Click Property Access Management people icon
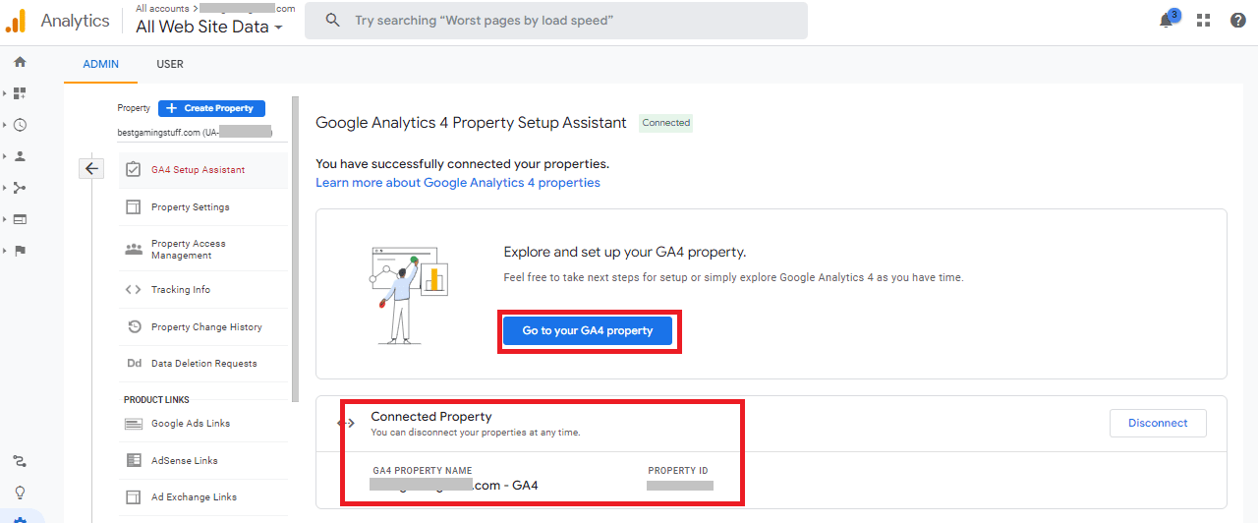This screenshot has height=523, width=1258. click(134, 249)
